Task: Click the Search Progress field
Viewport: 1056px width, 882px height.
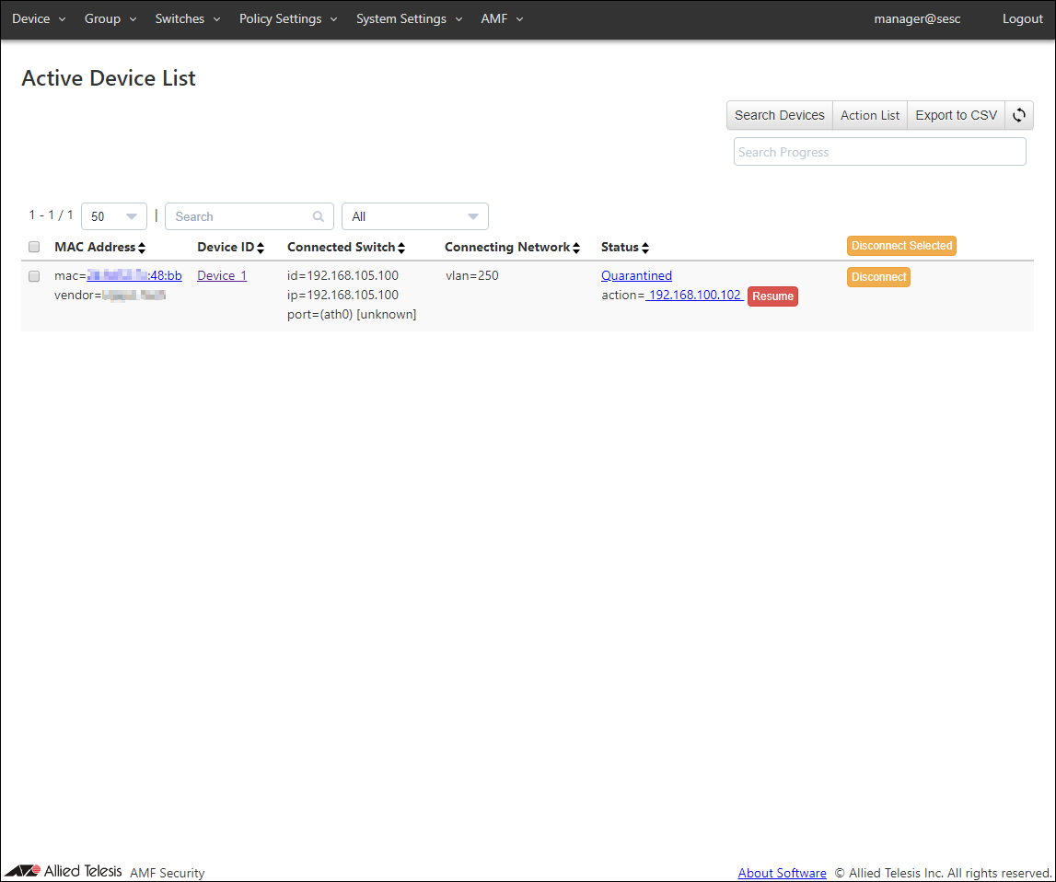Action: [x=879, y=152]
